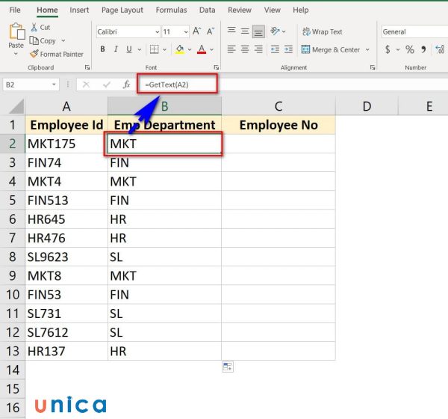
Task: Select column C header
Action: coord(278,106)
